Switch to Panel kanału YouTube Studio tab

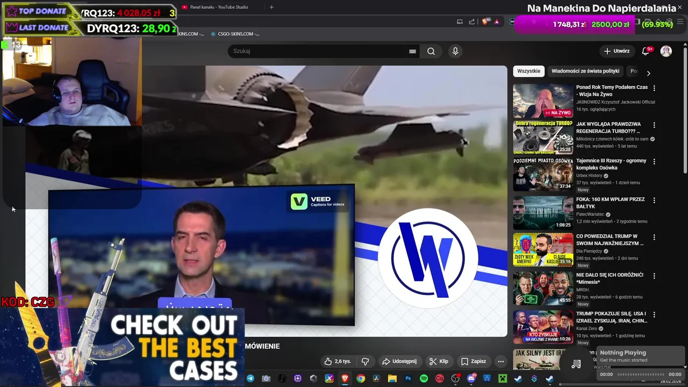[x=219, y=7]
